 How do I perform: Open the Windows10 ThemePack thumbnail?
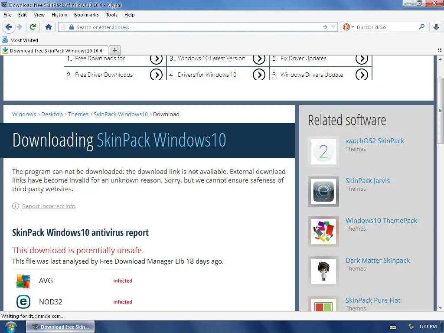coord(323,232)
